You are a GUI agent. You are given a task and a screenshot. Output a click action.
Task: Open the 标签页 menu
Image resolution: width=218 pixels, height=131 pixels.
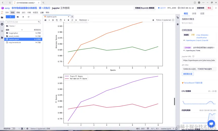[x=36, y=13]
